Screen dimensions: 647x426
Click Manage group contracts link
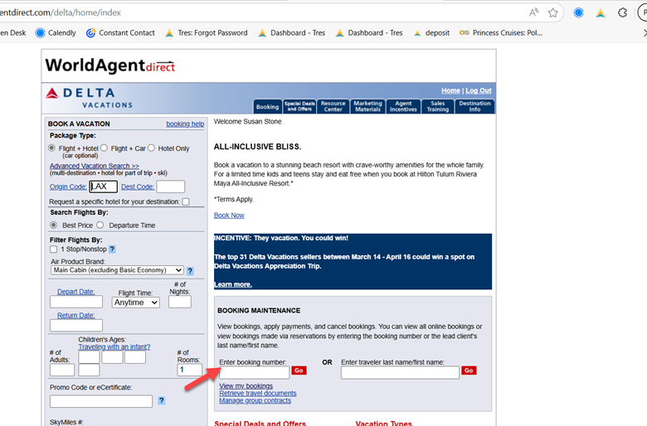255,401
